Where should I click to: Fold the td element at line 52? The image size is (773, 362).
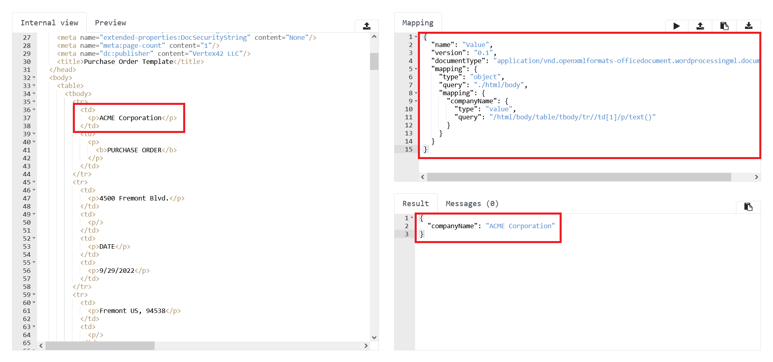tap(34, 238)
